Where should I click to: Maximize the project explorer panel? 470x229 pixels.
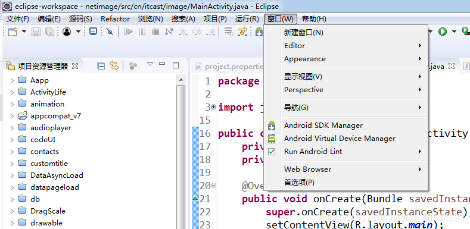tap(176, 65)
